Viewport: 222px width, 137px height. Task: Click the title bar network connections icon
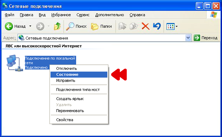pos(5,6)
